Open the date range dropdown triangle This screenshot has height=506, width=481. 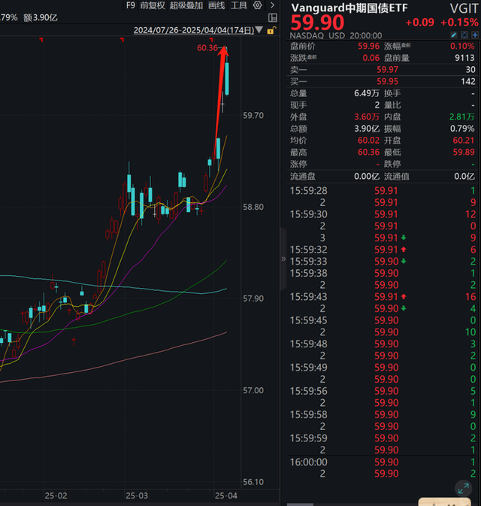259,30
